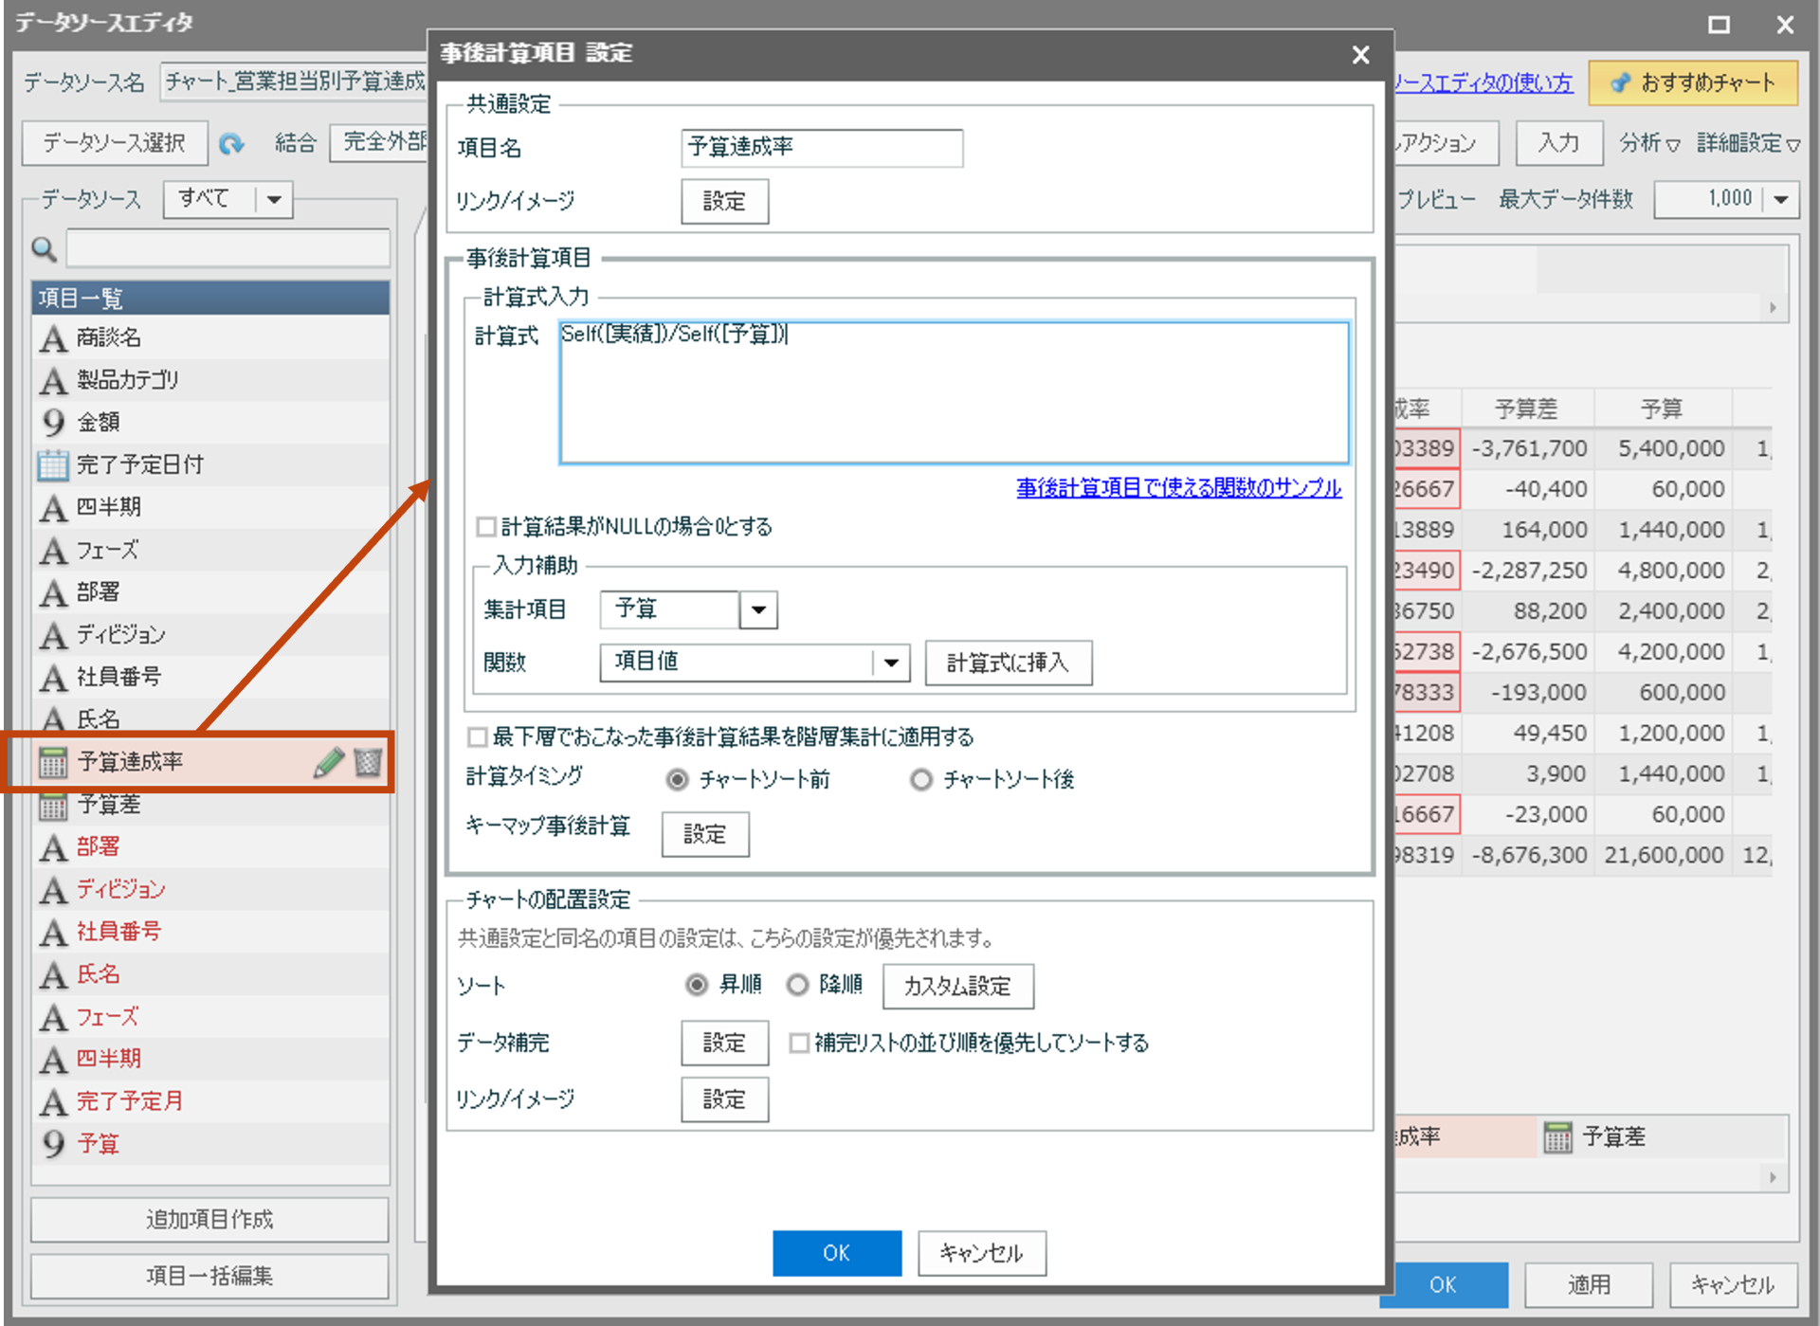
Task: Click the edit pencil icon on 予算達成率 row
Action: [x=328, y=762]
